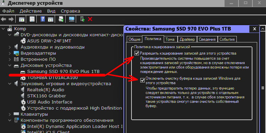This screenshot has width=266, height=133.
Task: Click the Back arrow toolbar icon
Action: 3,19
